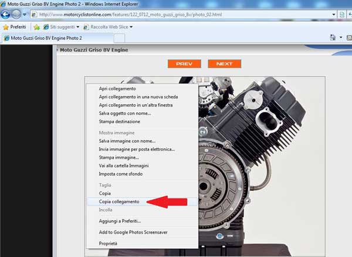Click the Internet Explorer icon on the tab
The height and width of the screenshot is (257, 352).
coord(7,38)
